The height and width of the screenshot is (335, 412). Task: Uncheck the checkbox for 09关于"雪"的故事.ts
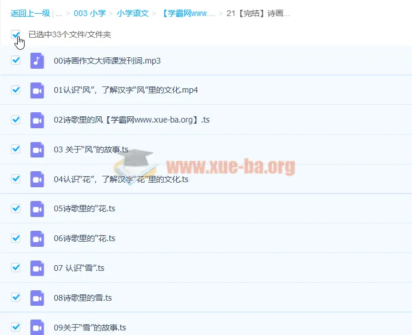pyautogui.click(x=16, y=327)
